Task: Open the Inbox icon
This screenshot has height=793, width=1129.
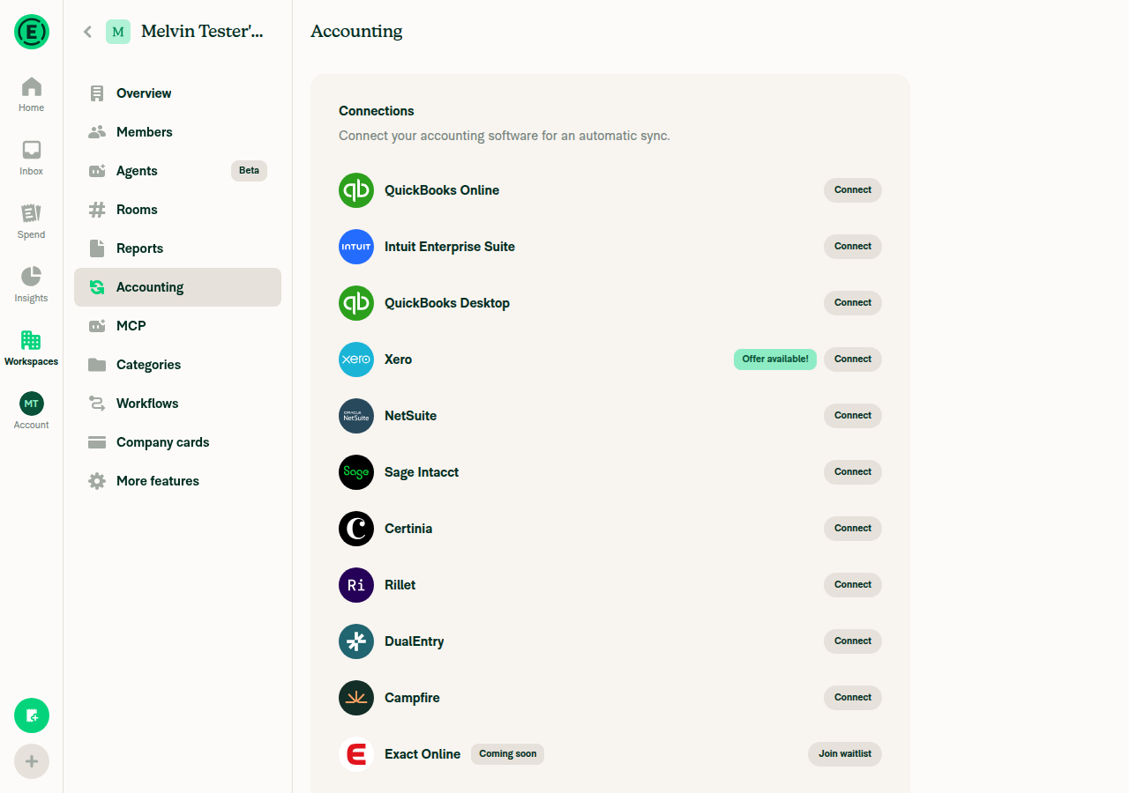Action: tap(32, 150)
